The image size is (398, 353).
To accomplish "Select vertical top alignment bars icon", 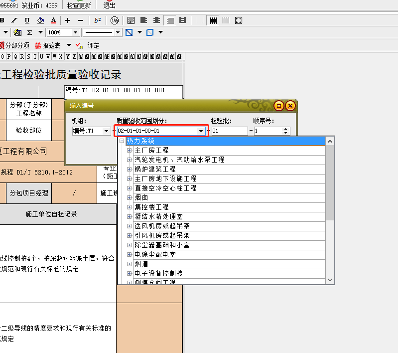I will tap(200, 20).
